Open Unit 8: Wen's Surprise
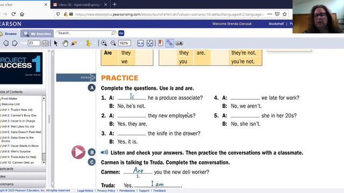This screenshot has height=193, width=344. coord(16,151)
